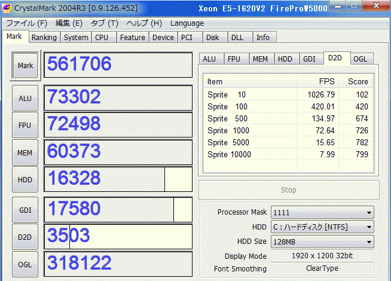
Task: Start the FPU benchmark button
Action: tap(25, 125)
